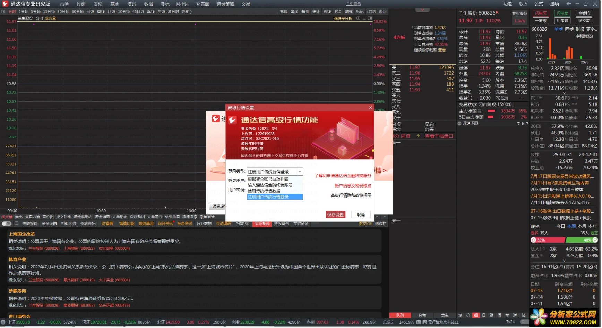Click the sort arrows icon in 逐笔还原 bar
The image size is (602, 328).
pos(523,124)
